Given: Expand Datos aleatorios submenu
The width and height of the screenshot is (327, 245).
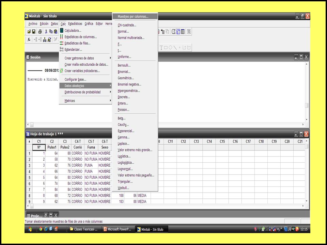Looking at the screenshot, I should click(85, 86).
